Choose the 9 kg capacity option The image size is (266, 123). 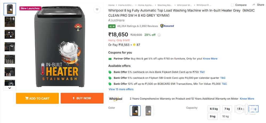(x=213, y=116)
